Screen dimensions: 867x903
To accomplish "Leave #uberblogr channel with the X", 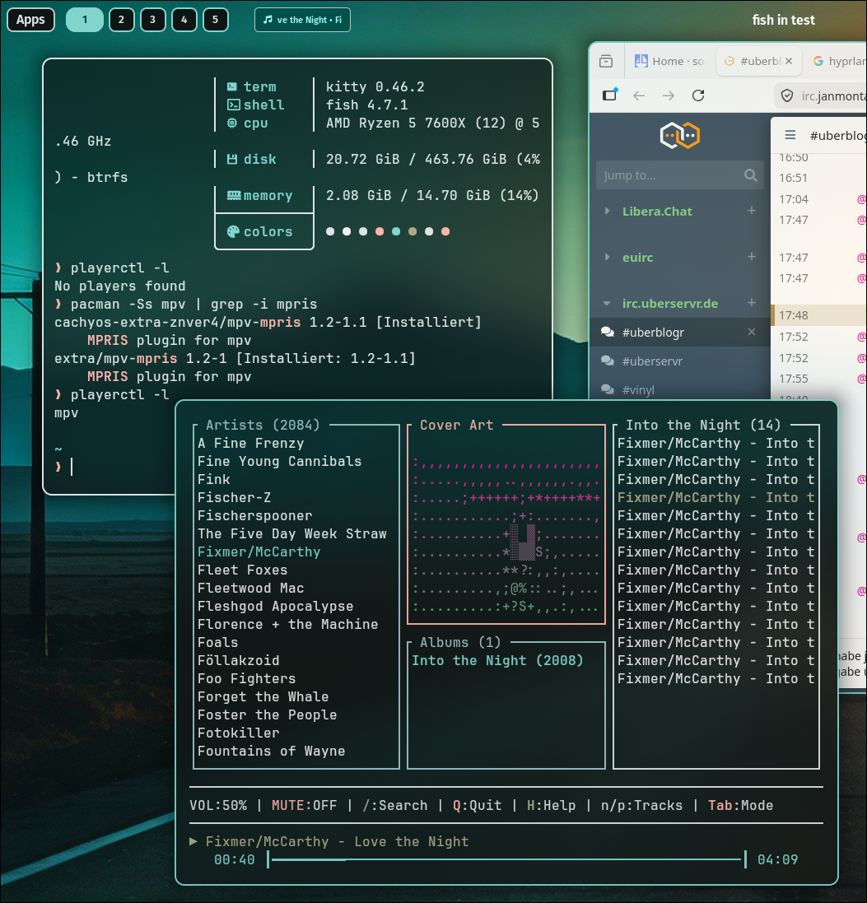I will 751,332.
